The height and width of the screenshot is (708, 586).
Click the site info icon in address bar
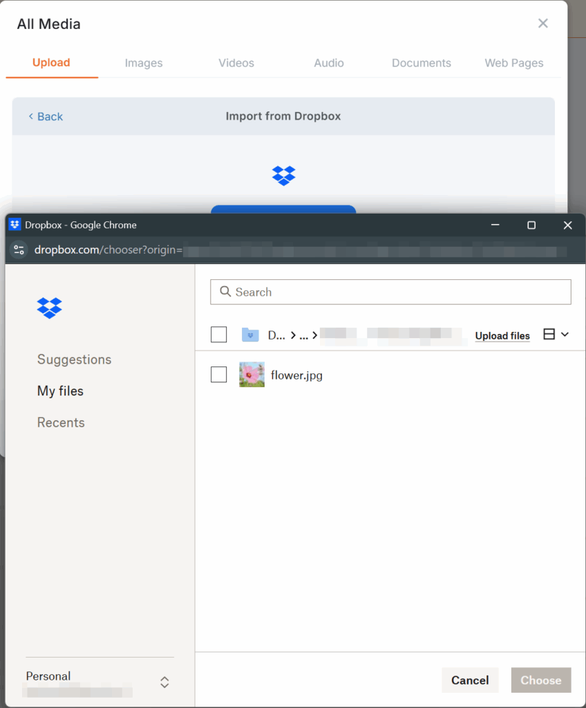point(19,250)
